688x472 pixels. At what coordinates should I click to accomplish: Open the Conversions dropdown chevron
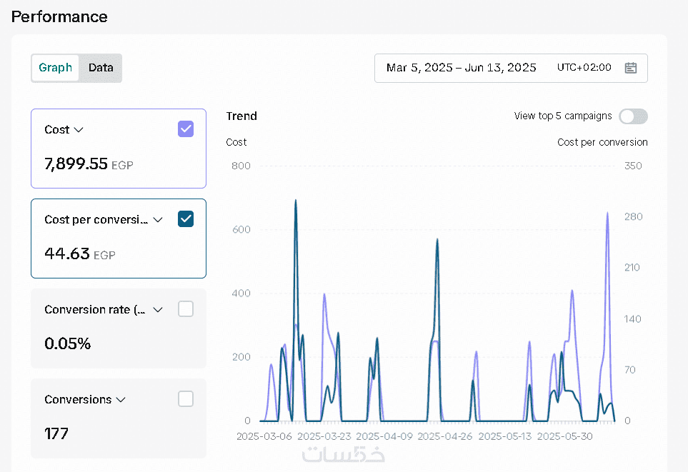tap(121, 400)
